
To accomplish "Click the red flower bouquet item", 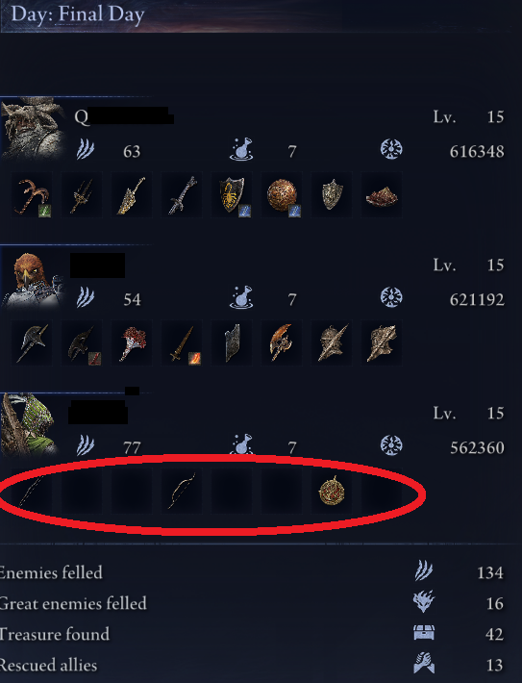I will point(132,342).
